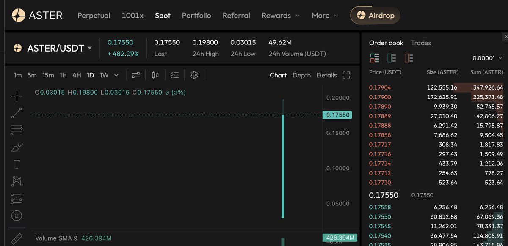508x246 pixels.
Task: Click the 426.394M volume axis label
Action: click(x=340, y=238)
